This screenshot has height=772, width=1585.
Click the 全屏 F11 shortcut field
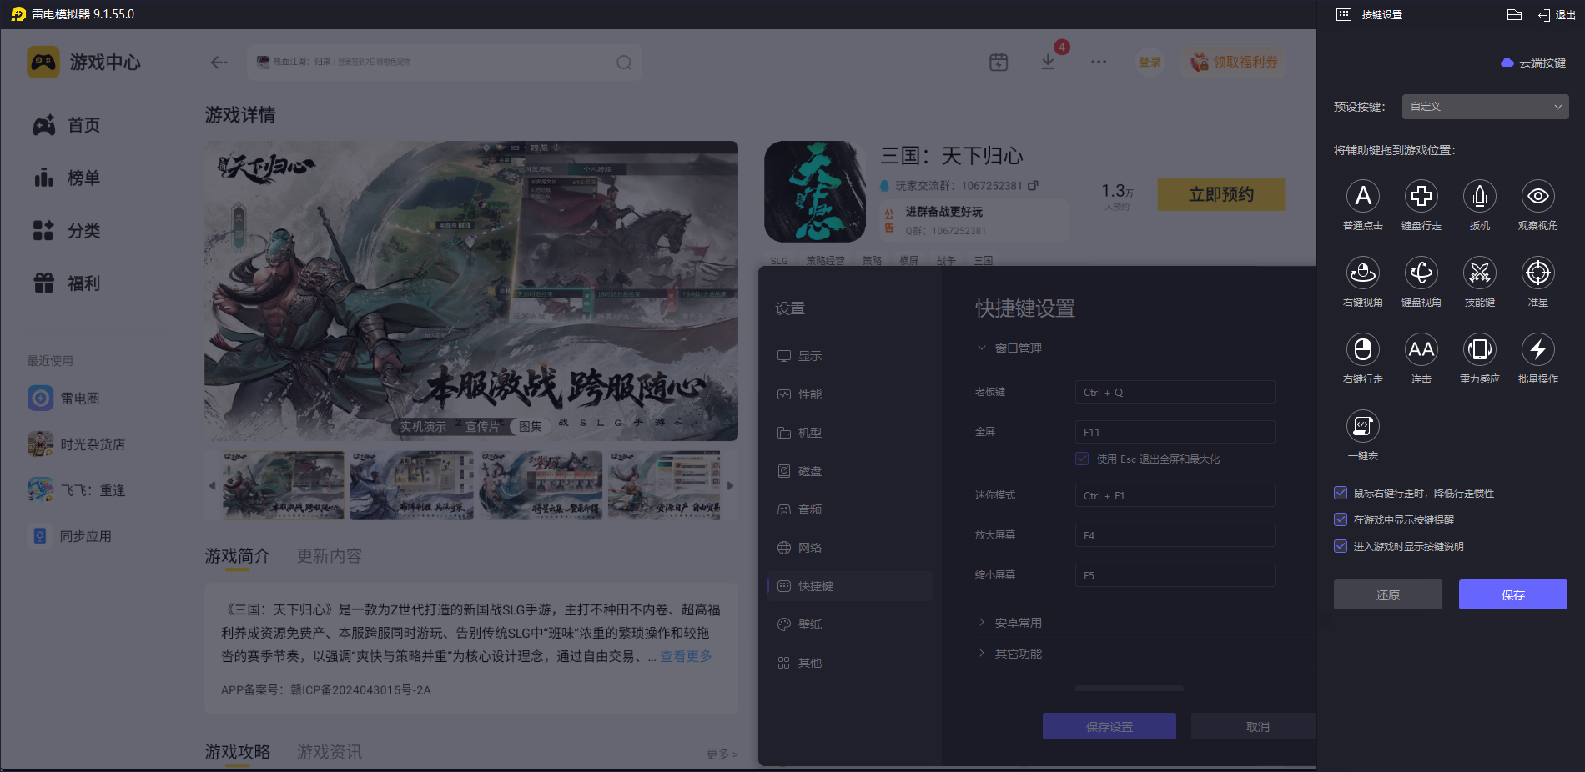1175,432
